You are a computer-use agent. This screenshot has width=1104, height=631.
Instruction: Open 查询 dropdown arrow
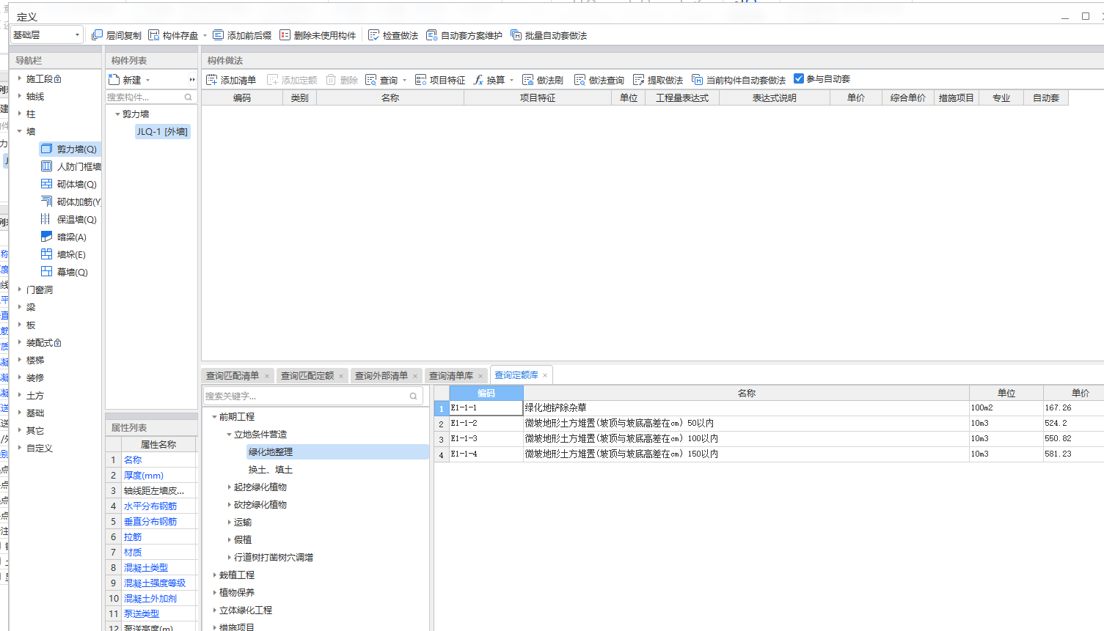(404, 80)
